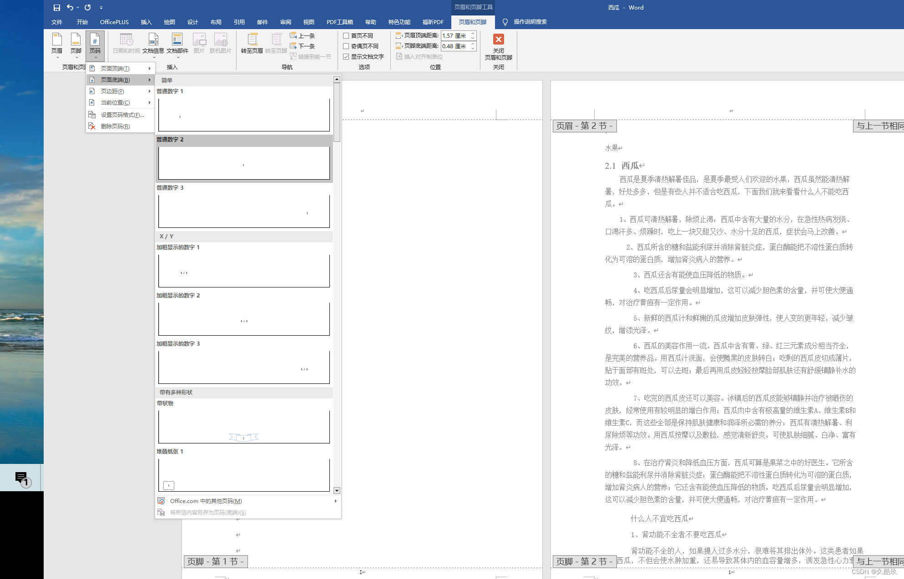The height and width of the screenshot is (579, 904).
Task: Click the Save icon in title bar
Action: pyautogui.click(x=57, y=7)
